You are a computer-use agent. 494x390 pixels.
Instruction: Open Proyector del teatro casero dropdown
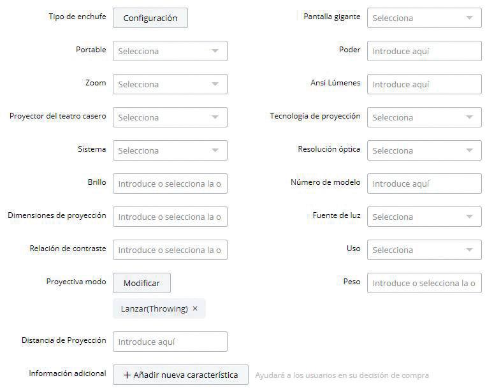pos(170,117)
